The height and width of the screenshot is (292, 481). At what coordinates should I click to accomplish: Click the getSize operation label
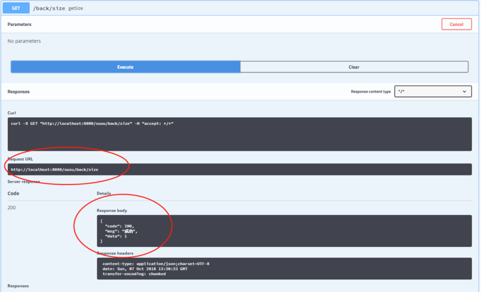pyautogui.click(x=76, y=8)
